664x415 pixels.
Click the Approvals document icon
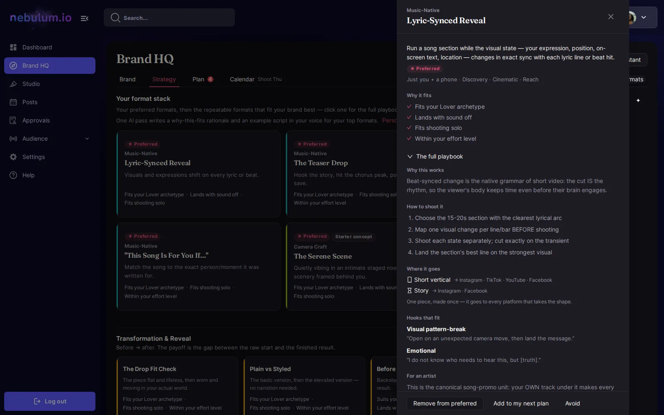13,120
